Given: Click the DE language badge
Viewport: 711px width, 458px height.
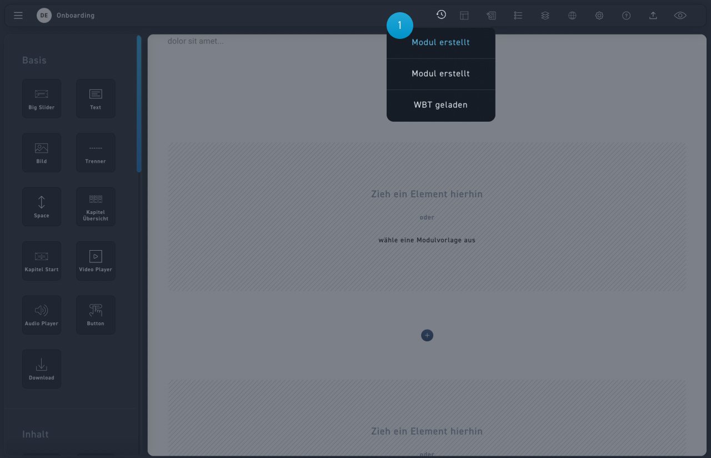Looking at the screenshot, I should coord(44,16).
